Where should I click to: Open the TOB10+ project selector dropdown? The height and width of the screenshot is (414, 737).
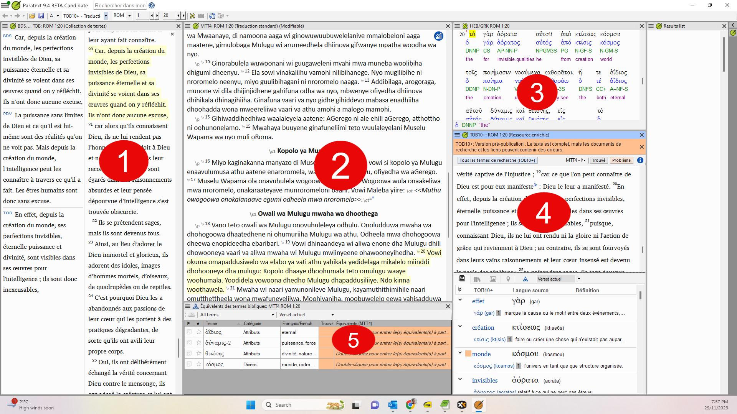[x=106, y=16]
